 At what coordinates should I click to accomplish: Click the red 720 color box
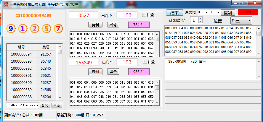pos(248,12)
